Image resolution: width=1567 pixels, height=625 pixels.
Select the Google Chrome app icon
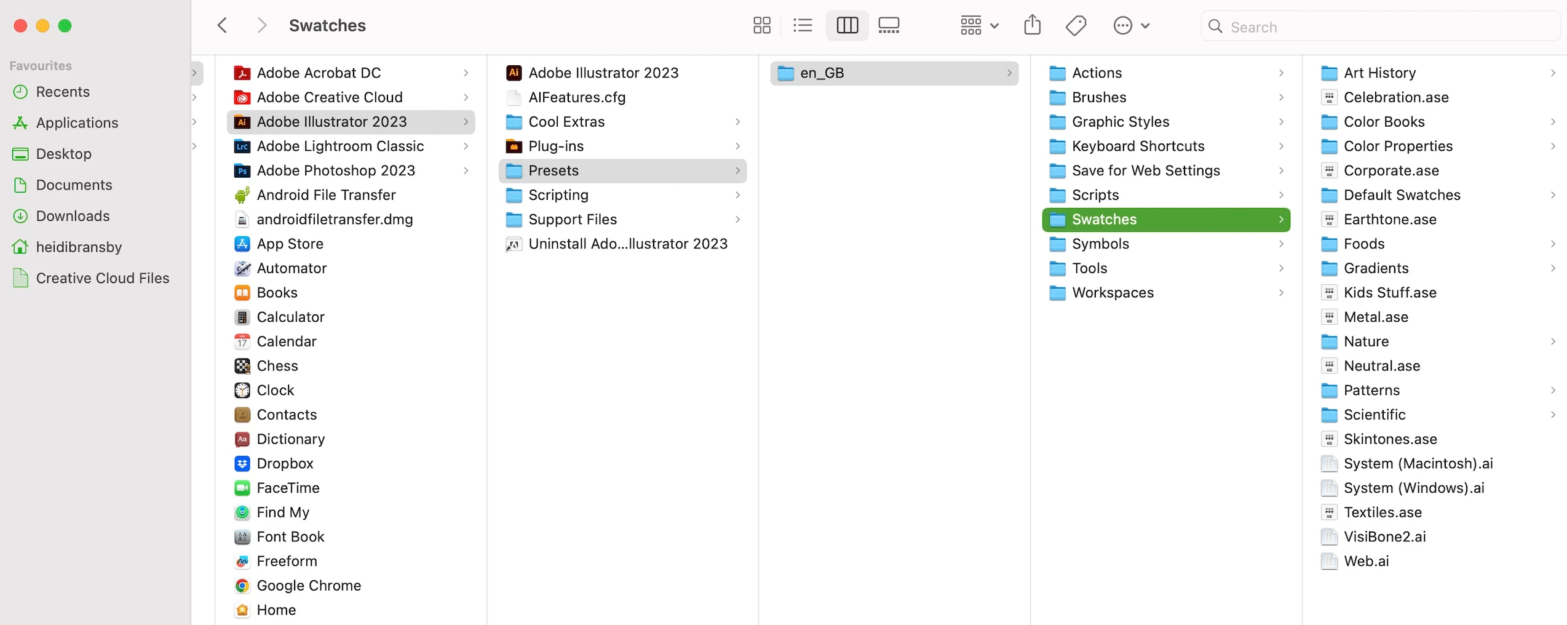[242, 586]
